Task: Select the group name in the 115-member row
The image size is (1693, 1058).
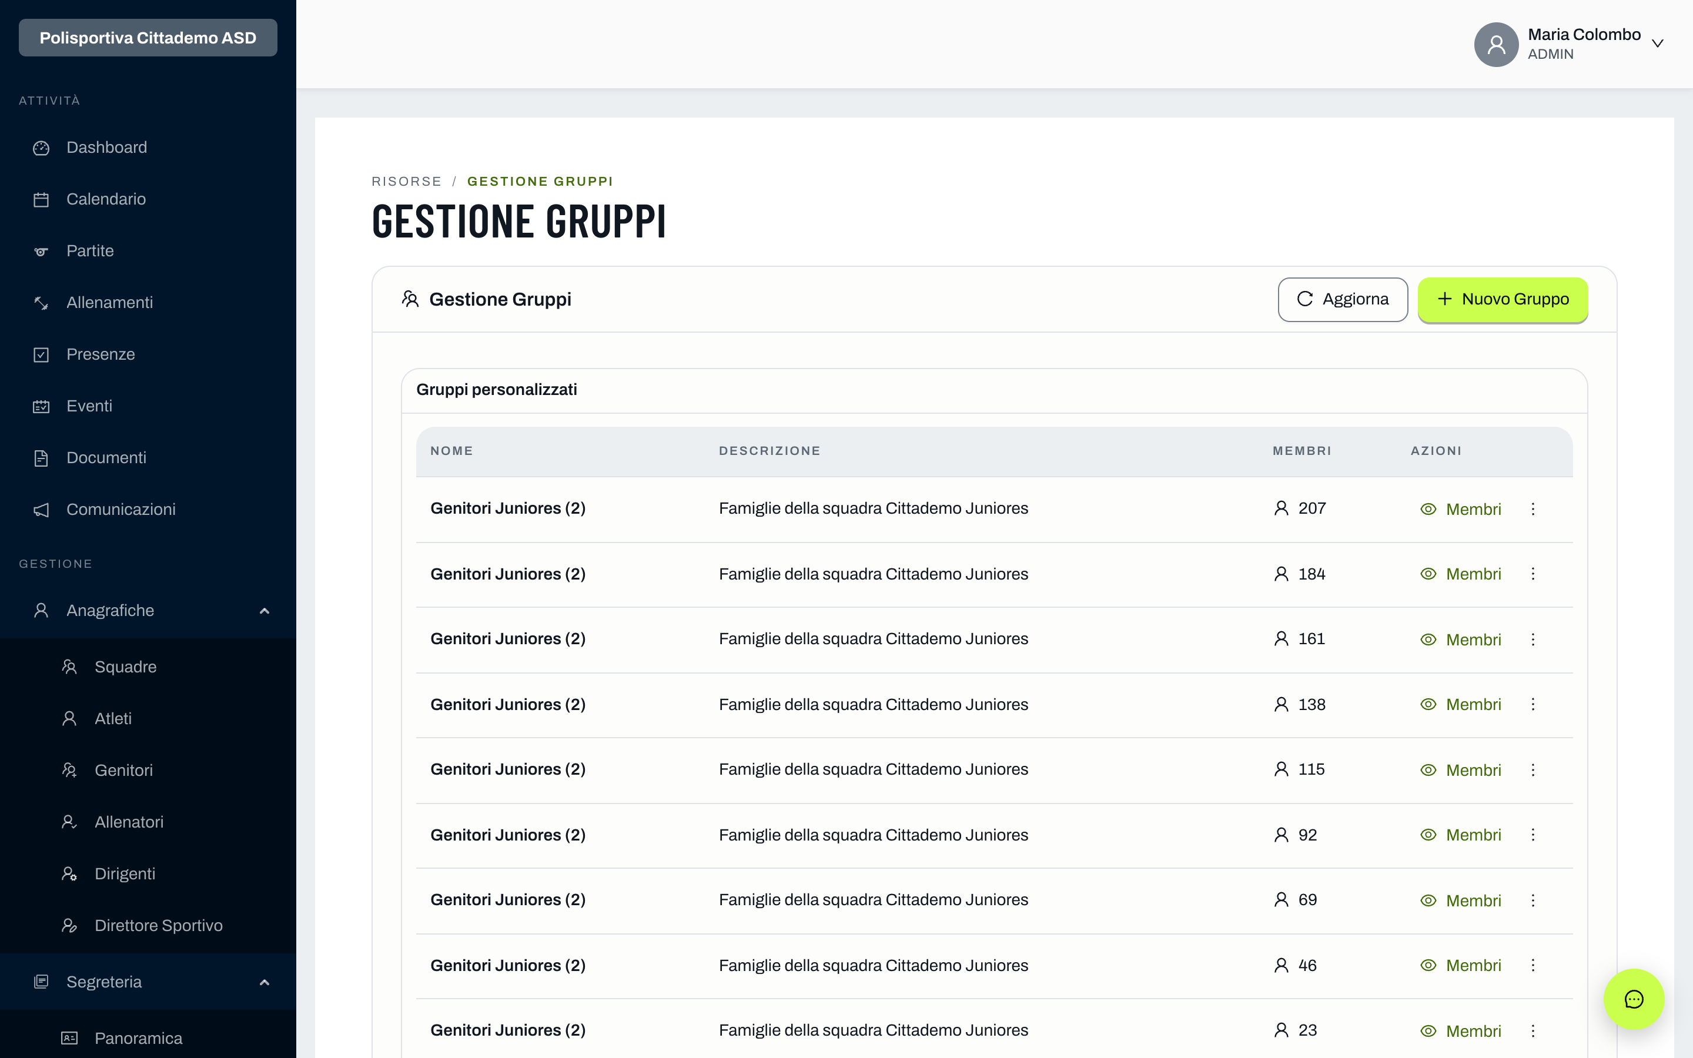Action: (x=508, y=770)
